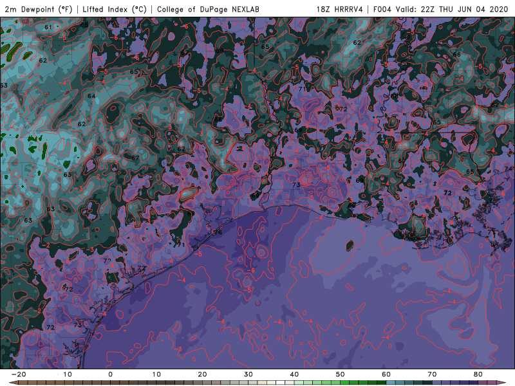The image size is (515, 386).
Task: Click the '18Z HRRRV4' model run label
Action: tap(340, 9)
